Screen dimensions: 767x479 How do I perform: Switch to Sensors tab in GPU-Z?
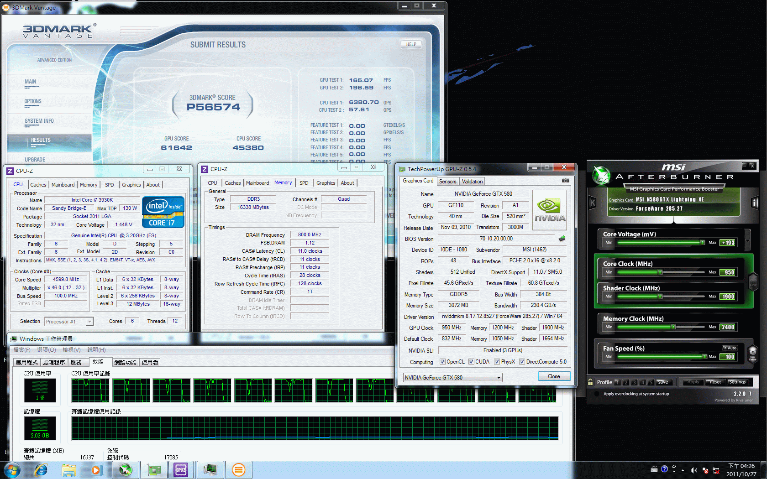tap(447, 182)
